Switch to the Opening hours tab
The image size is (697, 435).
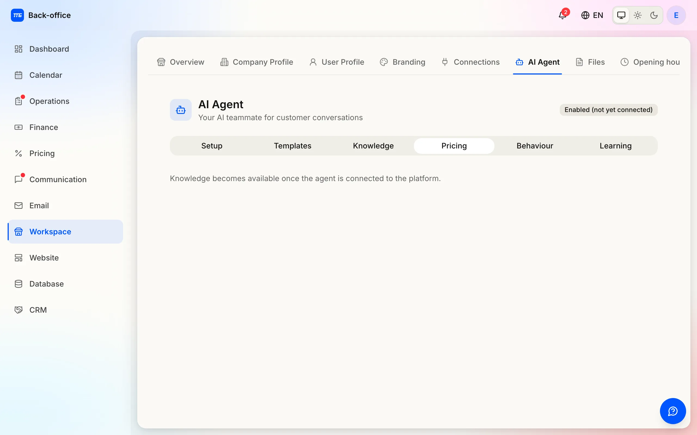pos(650,62)
